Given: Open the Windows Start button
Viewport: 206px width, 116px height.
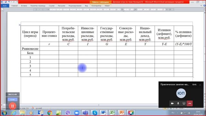Looking at the screenshot, I should (4, 113).
